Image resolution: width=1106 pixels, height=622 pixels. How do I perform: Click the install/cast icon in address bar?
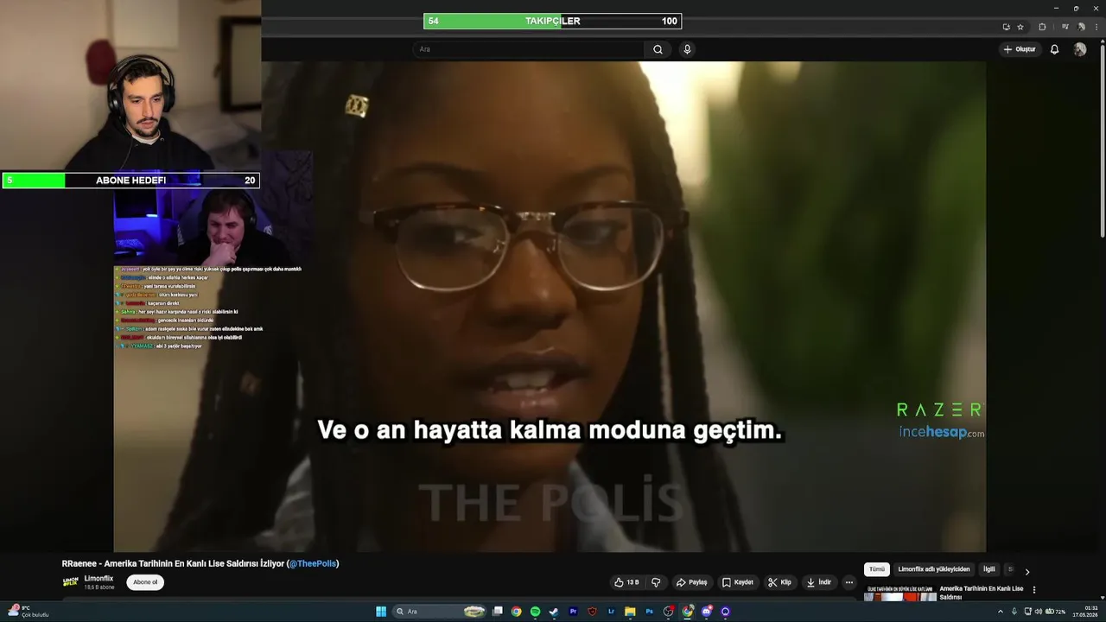tap(1006, 27)
